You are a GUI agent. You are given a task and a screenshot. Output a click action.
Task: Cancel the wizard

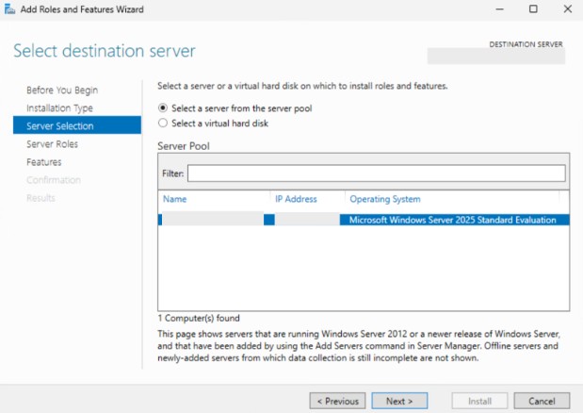click(542, 401)
